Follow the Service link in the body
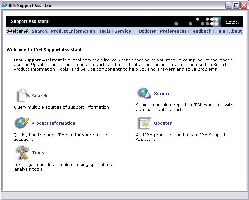Screen dimensions: 249x200 (x=162, y=93)
